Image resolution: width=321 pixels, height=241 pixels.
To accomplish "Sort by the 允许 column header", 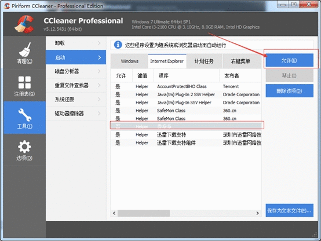I will (x=122, y=76).
